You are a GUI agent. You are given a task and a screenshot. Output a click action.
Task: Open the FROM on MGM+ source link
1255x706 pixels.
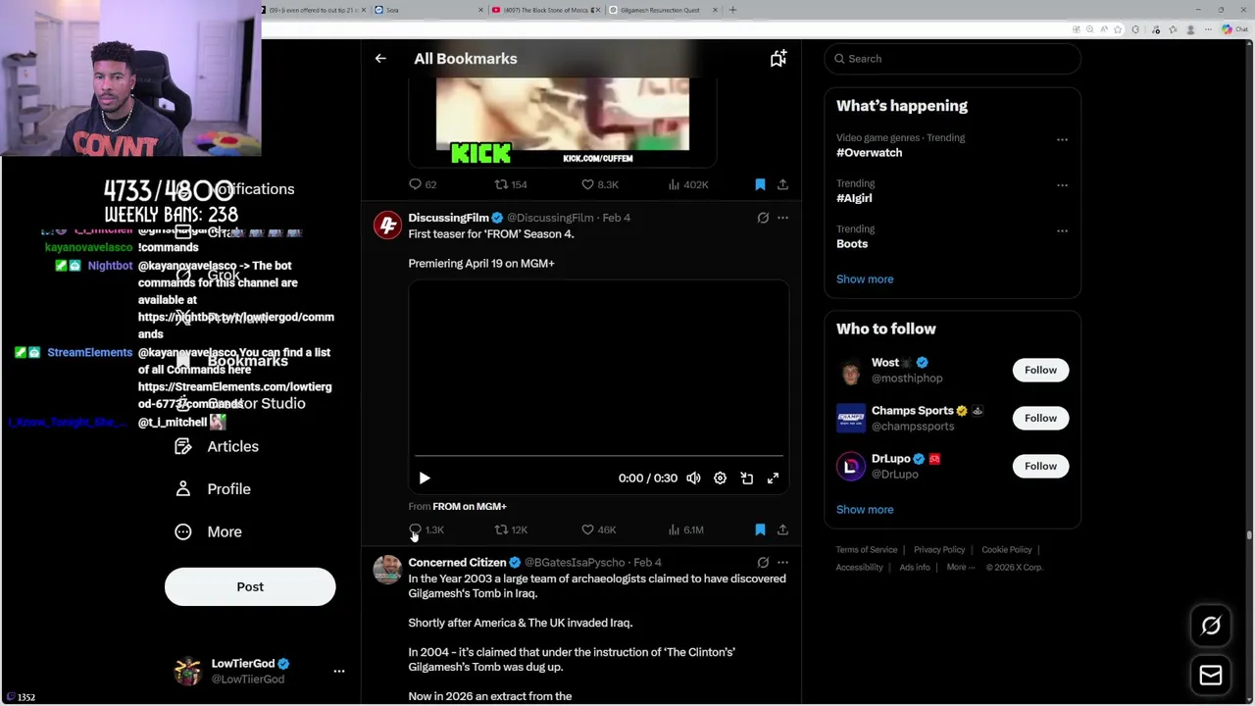(470, 506)
